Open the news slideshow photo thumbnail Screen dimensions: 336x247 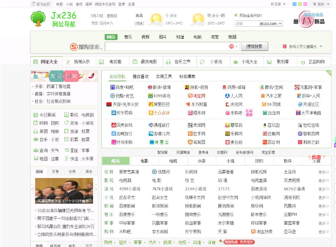64,191
